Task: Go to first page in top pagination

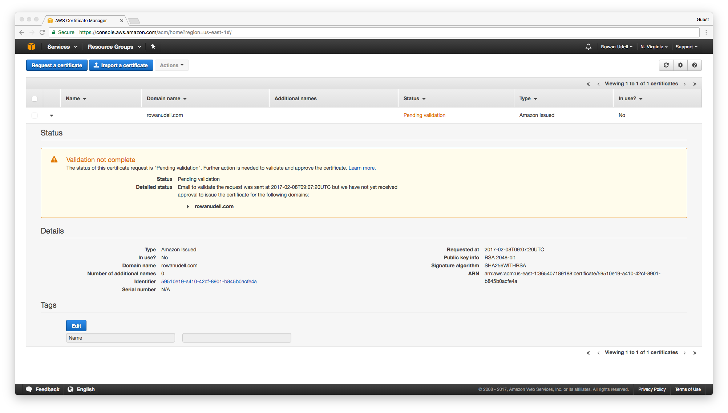Action: pyautogui.click(x=588, y=84)
